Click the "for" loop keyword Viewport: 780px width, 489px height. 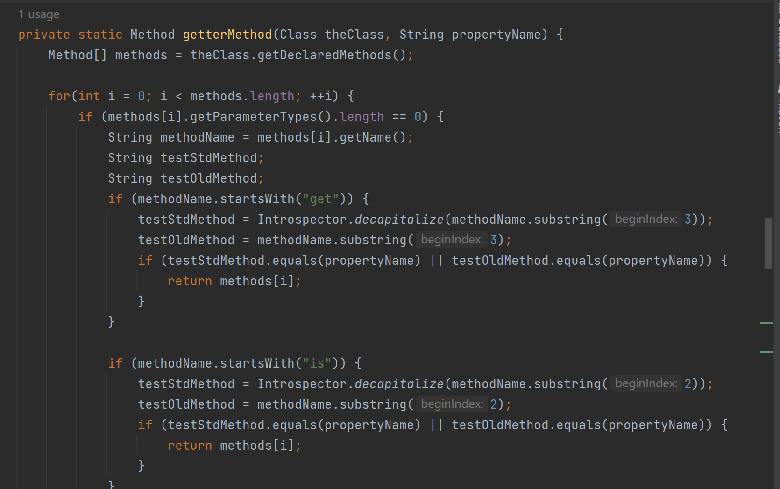click(59, 96)
